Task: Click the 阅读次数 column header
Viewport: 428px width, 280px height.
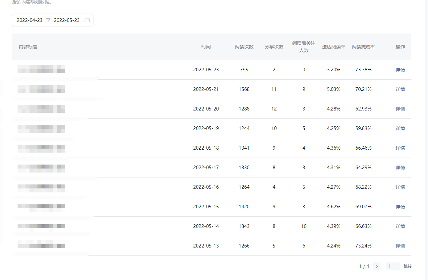Action: (244, 47)
